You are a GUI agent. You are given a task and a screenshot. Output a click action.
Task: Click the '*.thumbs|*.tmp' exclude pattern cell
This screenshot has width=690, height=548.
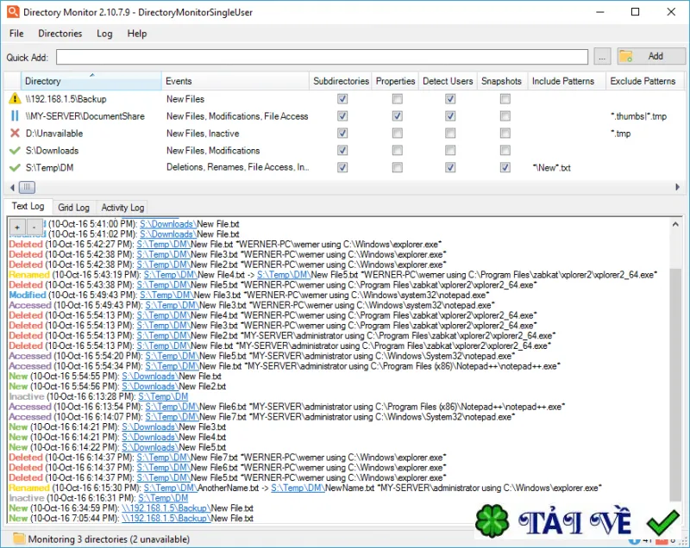pos(638,116)
